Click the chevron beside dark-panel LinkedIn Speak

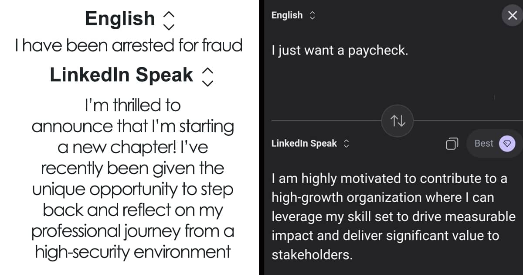(346, 143)
